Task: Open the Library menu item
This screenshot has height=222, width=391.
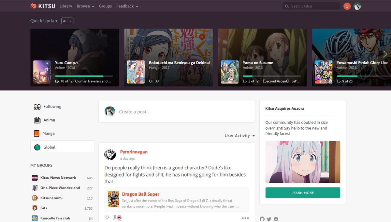Action: coord(66,6)
